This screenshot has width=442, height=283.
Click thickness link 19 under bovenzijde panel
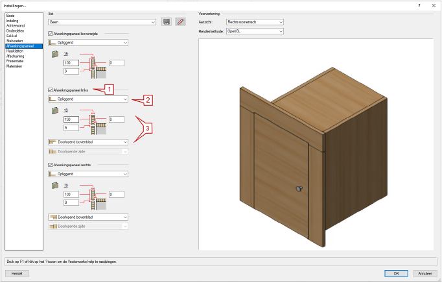point(65,54)
